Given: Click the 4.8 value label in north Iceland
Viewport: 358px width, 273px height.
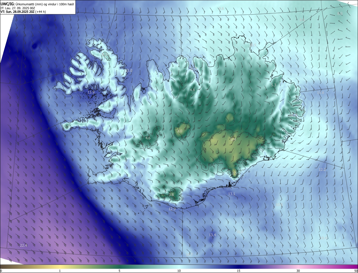Looking at the screenshot, I should tap(192, 90).
